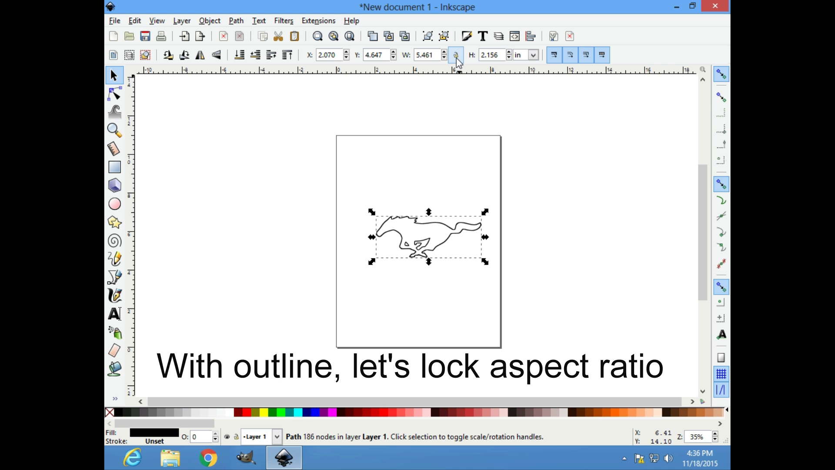Increase the Y position stepper
Image resolution: width=835 pixels, height=470 pixels.
[x=393, y=52]
